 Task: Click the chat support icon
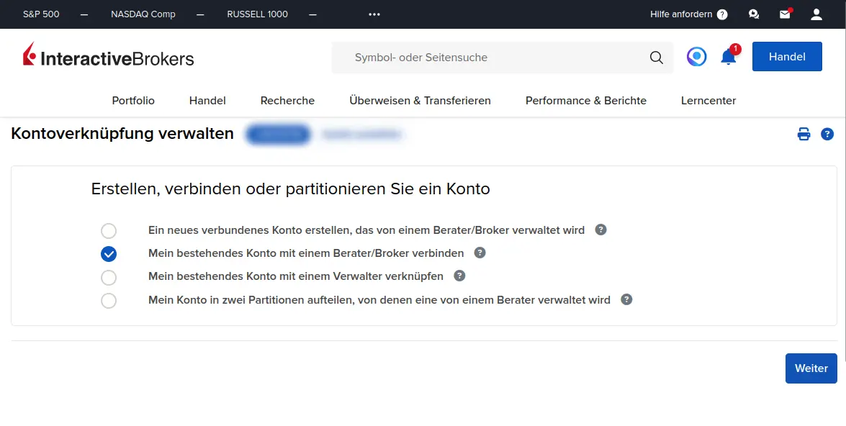coord(754,14)
